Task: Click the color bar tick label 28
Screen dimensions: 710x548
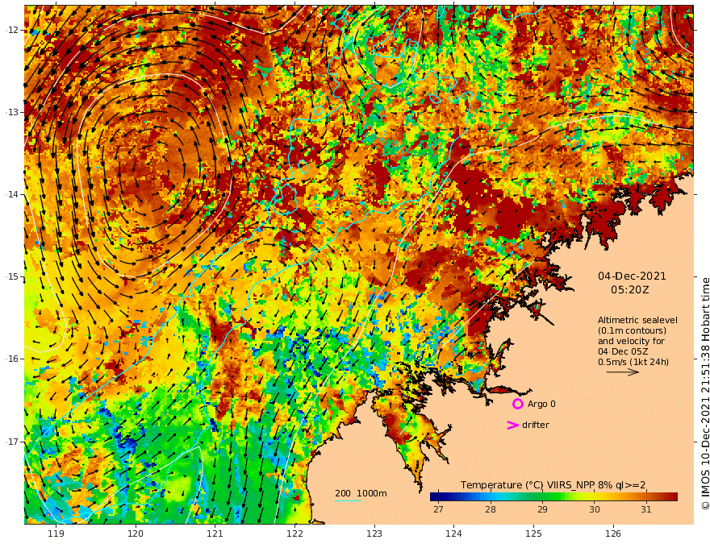Action: click(x=490, y=509)
